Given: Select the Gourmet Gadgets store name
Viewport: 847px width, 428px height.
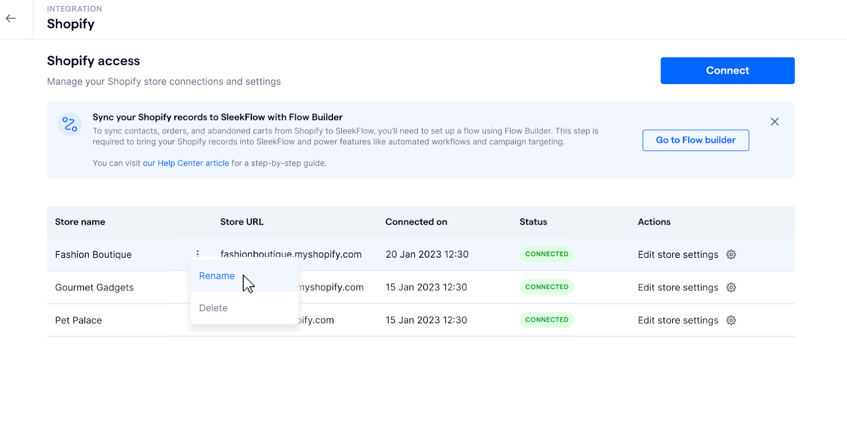Looking at the screenshot, I should (94, 287).
